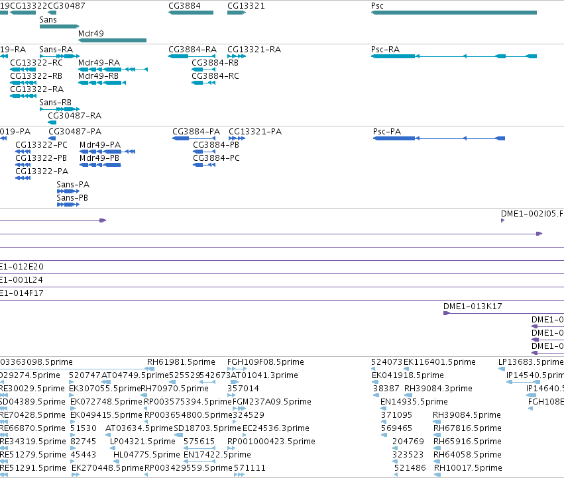Select the LP13683.5prime EST

pyautogui.click(x=502, y=368)
